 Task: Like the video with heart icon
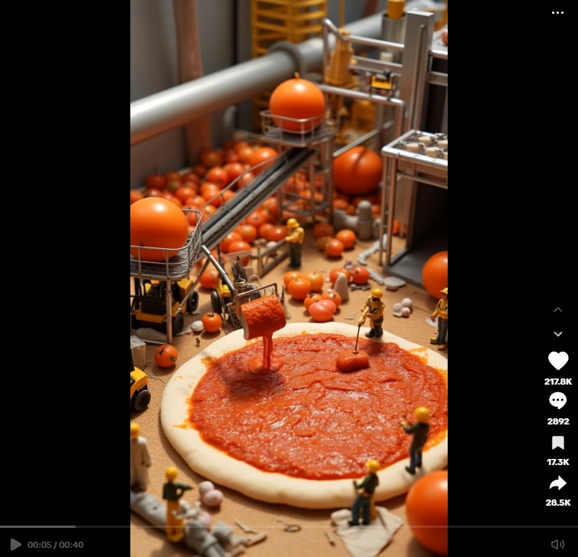[x=558, y=360]
